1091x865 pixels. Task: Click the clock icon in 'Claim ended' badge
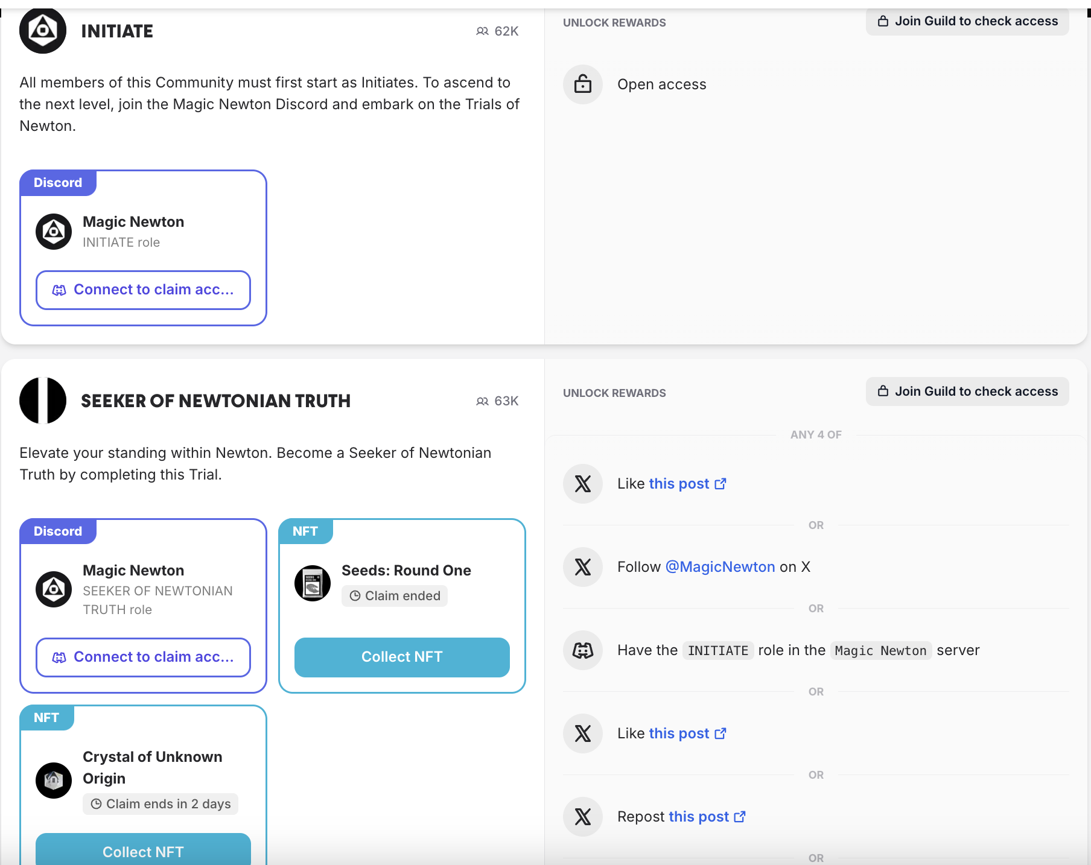tap(355, 596)
